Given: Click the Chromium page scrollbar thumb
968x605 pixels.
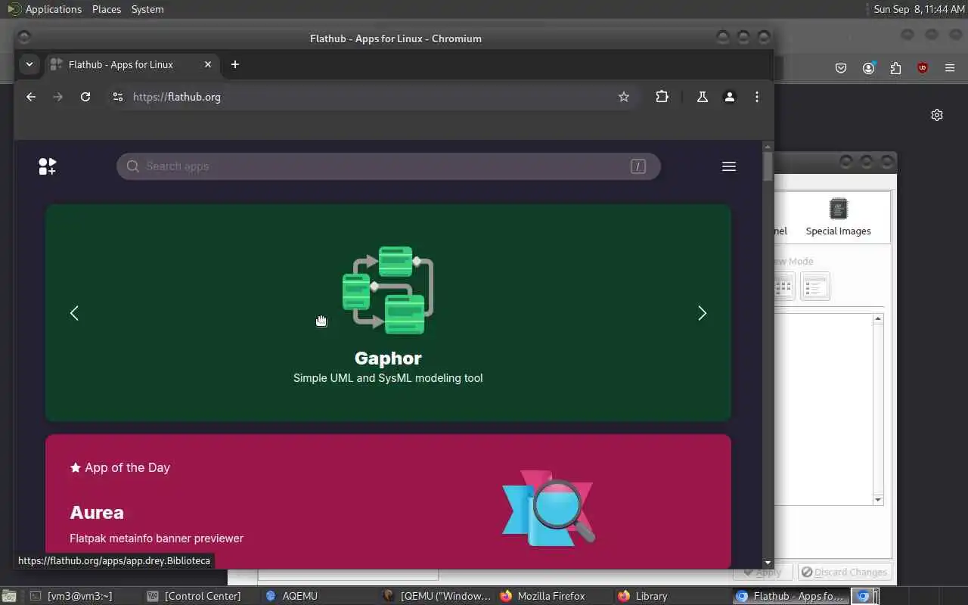Looking at the screenshot, I should (768, 166).
